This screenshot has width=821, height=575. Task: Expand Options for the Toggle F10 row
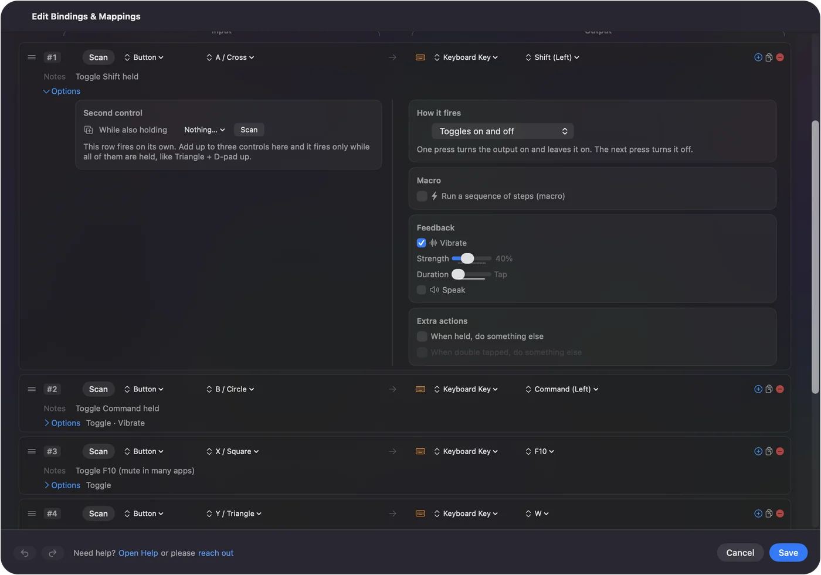62,485
